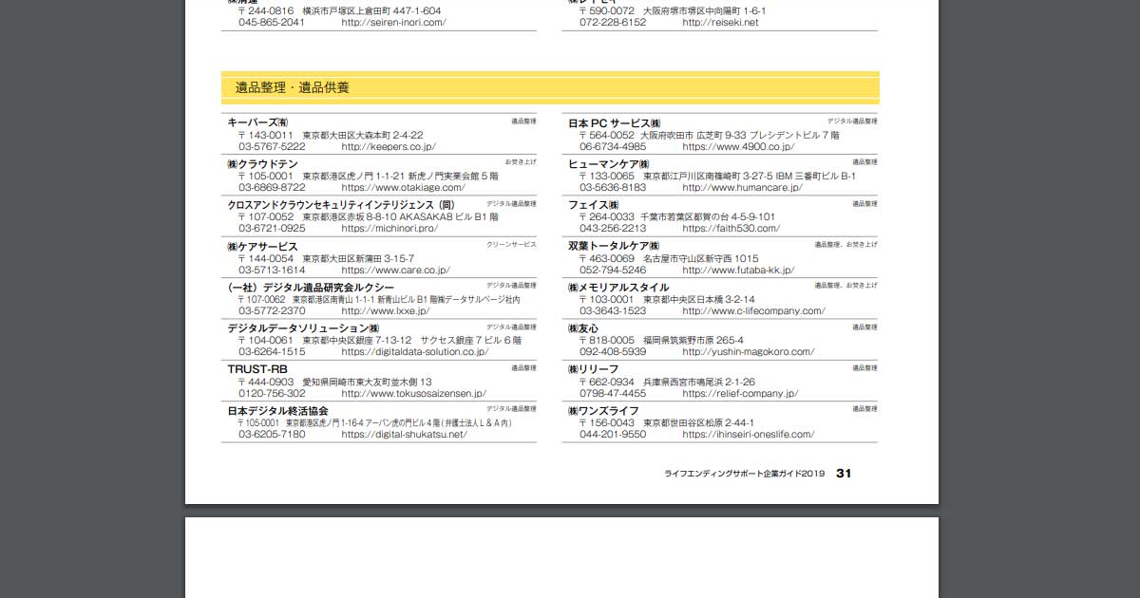Follow the http://www.humancare.jp/ link
The width and height of the screenshot is (1140, 598).
(x=742, y=188)
